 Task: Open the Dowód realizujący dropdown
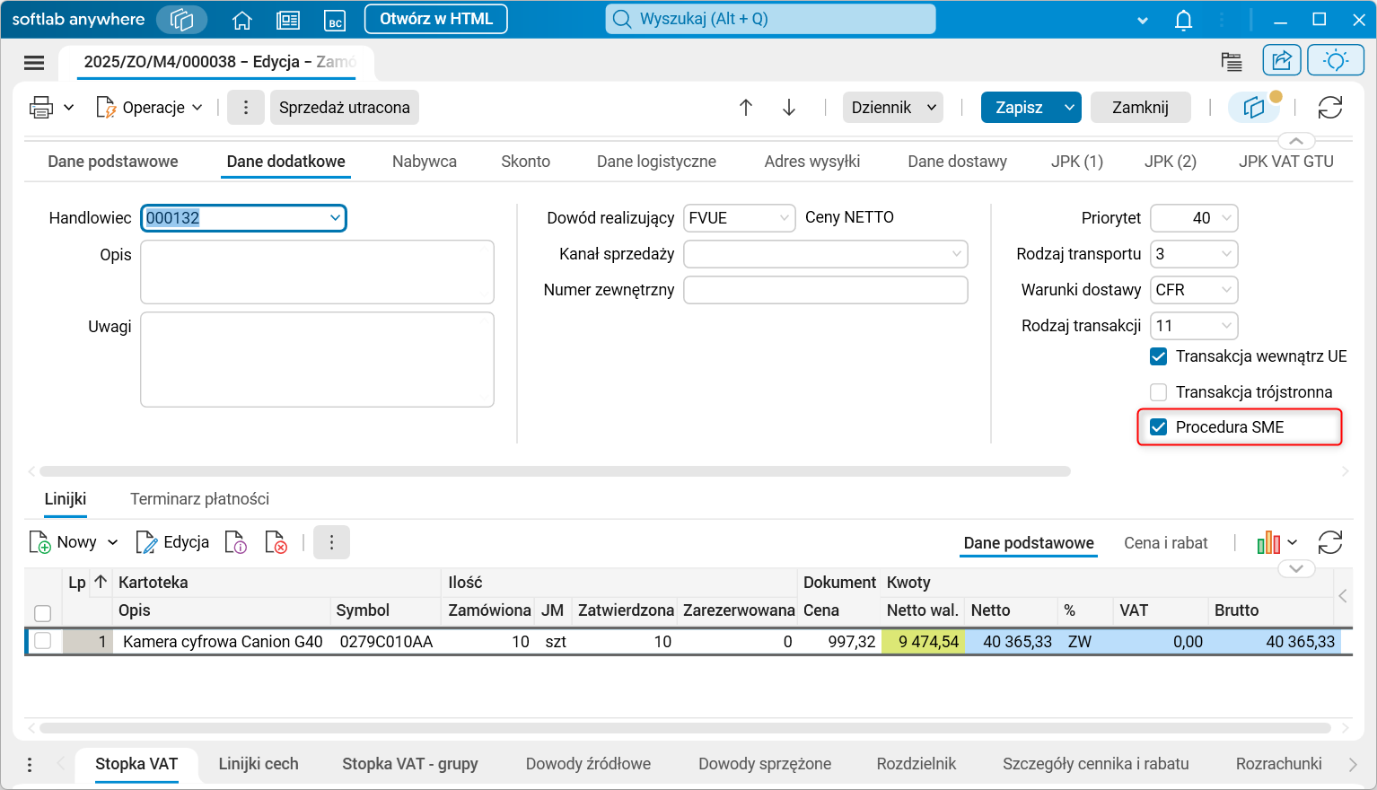784,218
